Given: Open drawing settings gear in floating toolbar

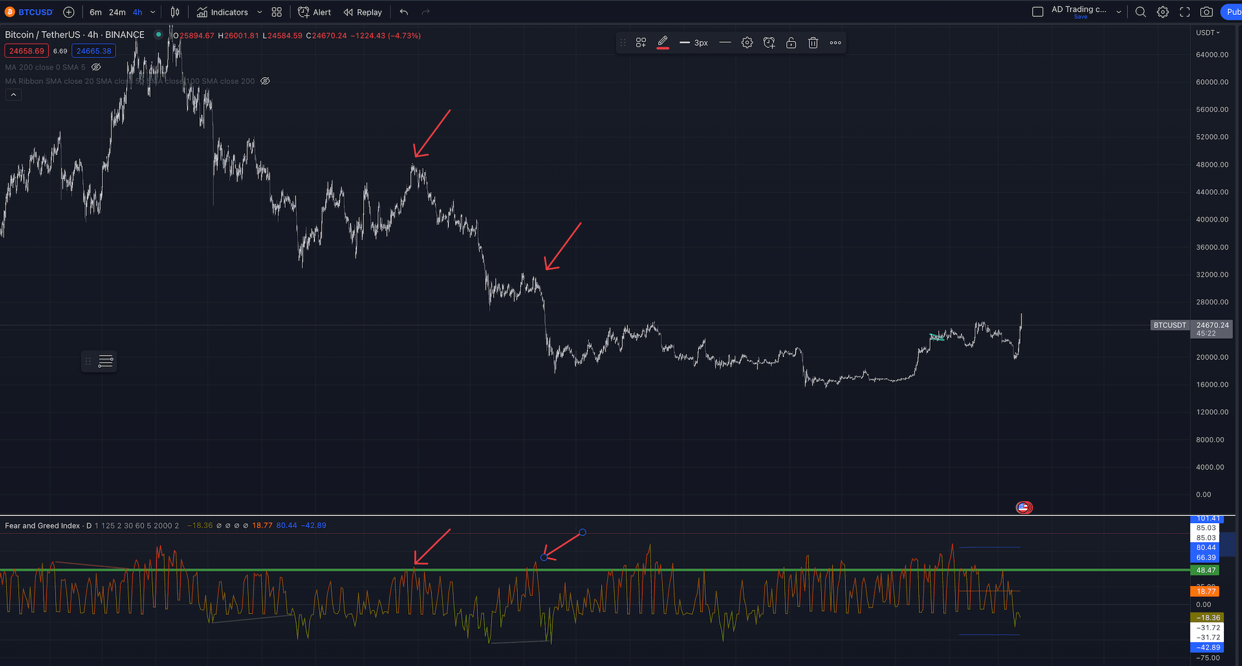Looking at the screenshot, I should pos(747,43).
